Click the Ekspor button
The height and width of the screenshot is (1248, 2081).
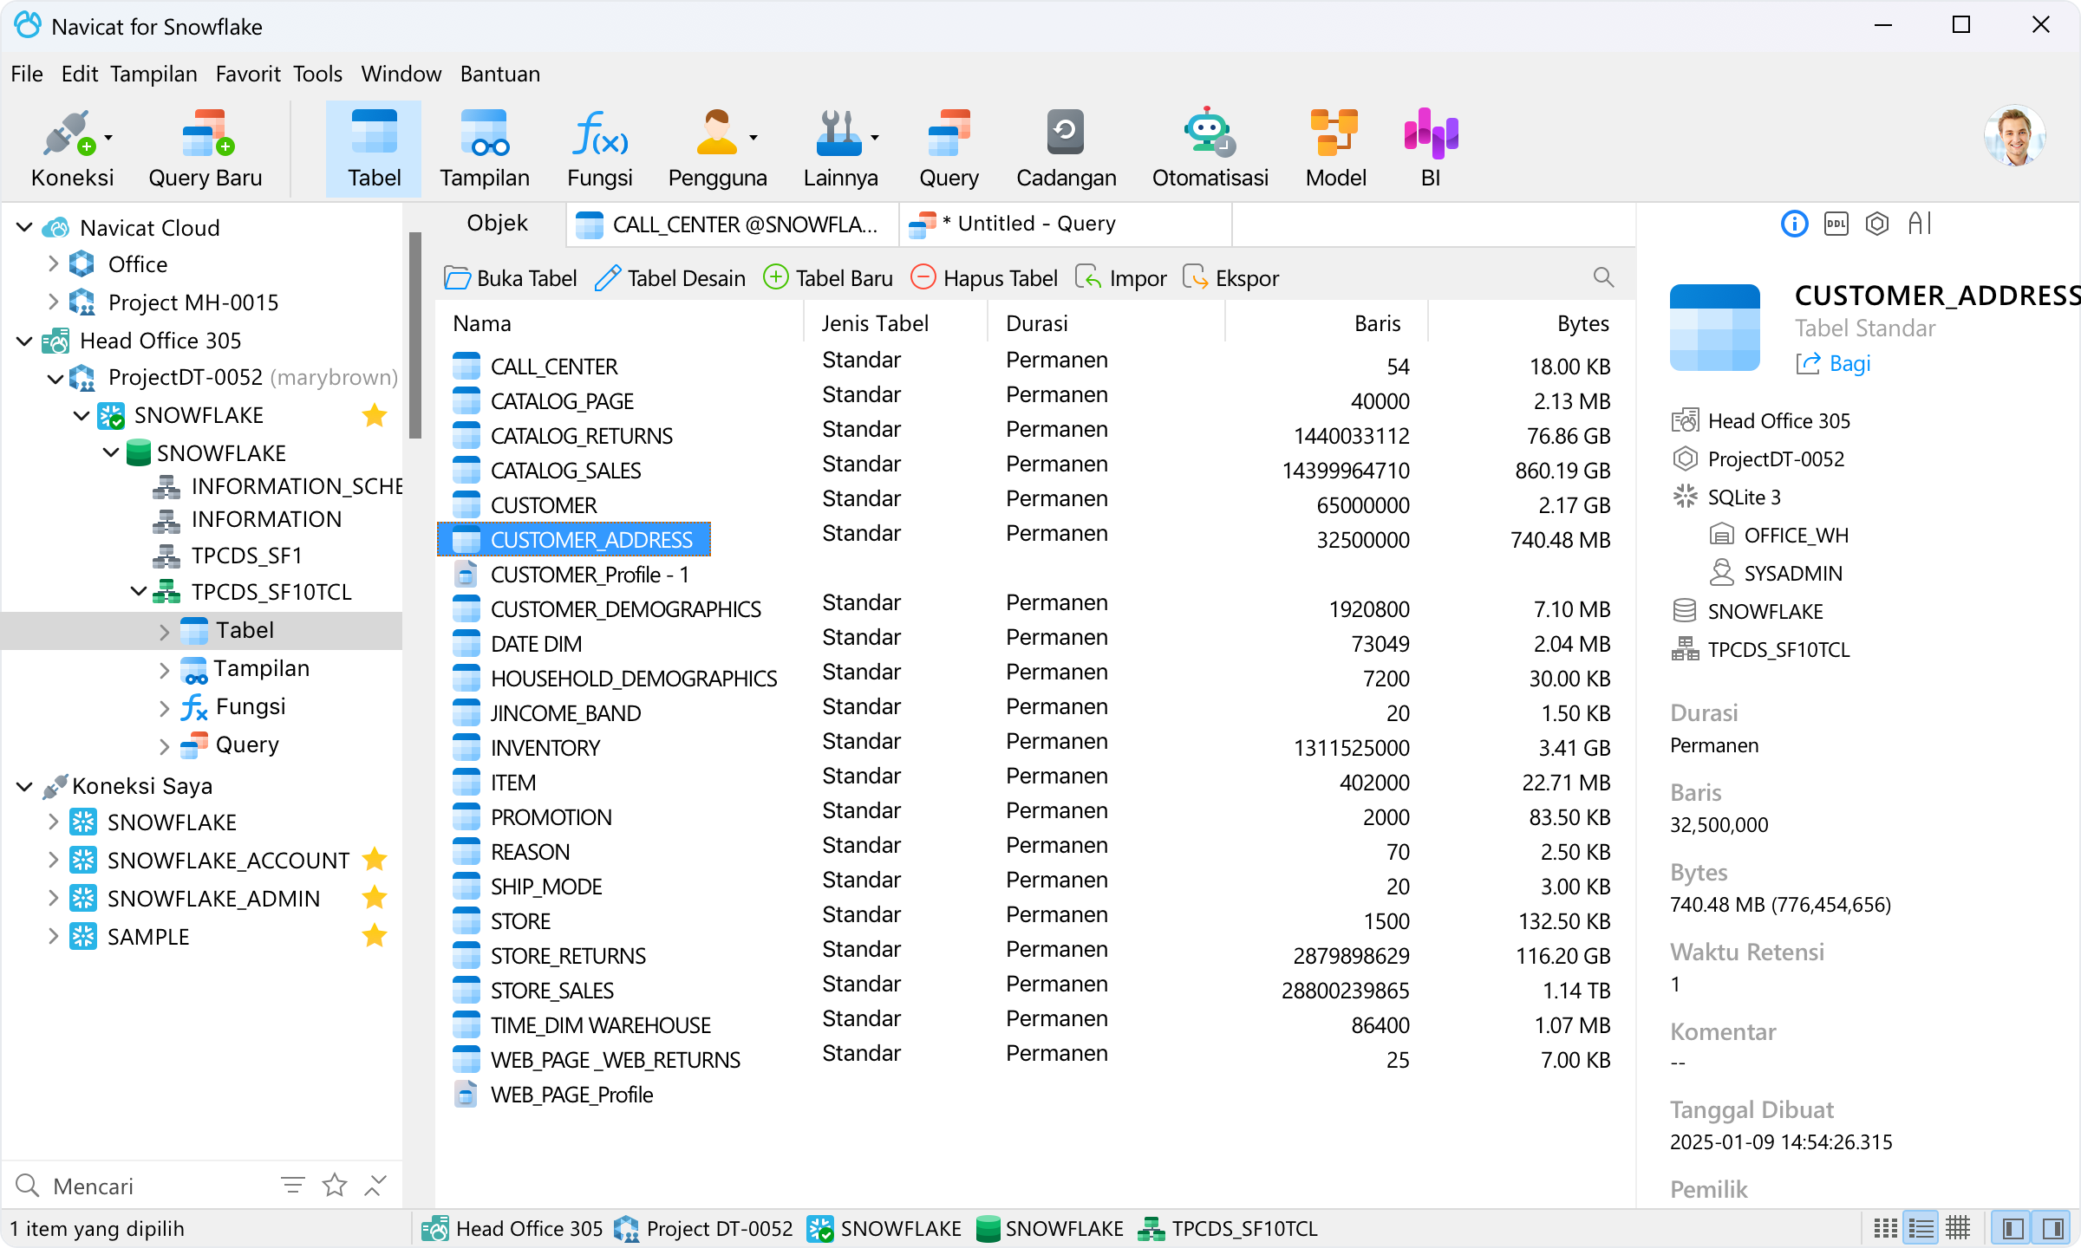click(x=1230, y=278)
